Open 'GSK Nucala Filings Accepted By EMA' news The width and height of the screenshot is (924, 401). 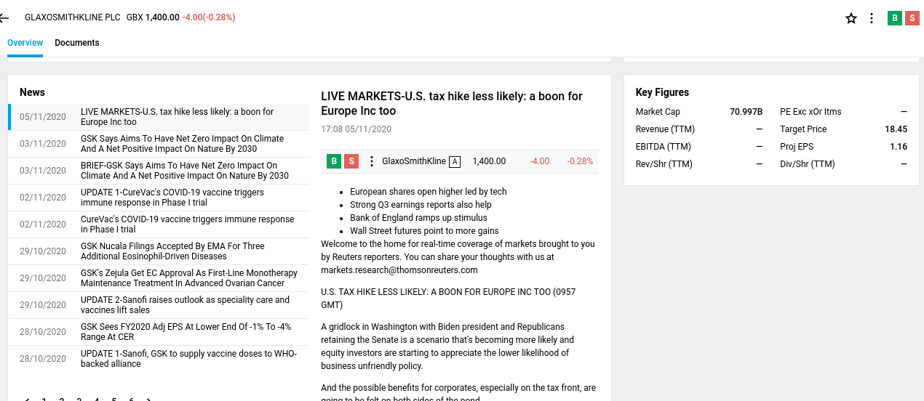[159, 251]
